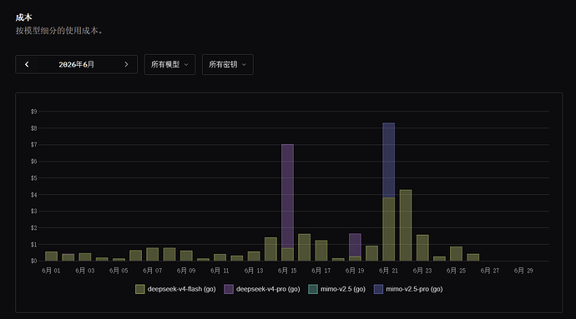Open the 所有模型 model filter dropdown
The width and height of the screenshot is (576, 319).
click(169, 64)
